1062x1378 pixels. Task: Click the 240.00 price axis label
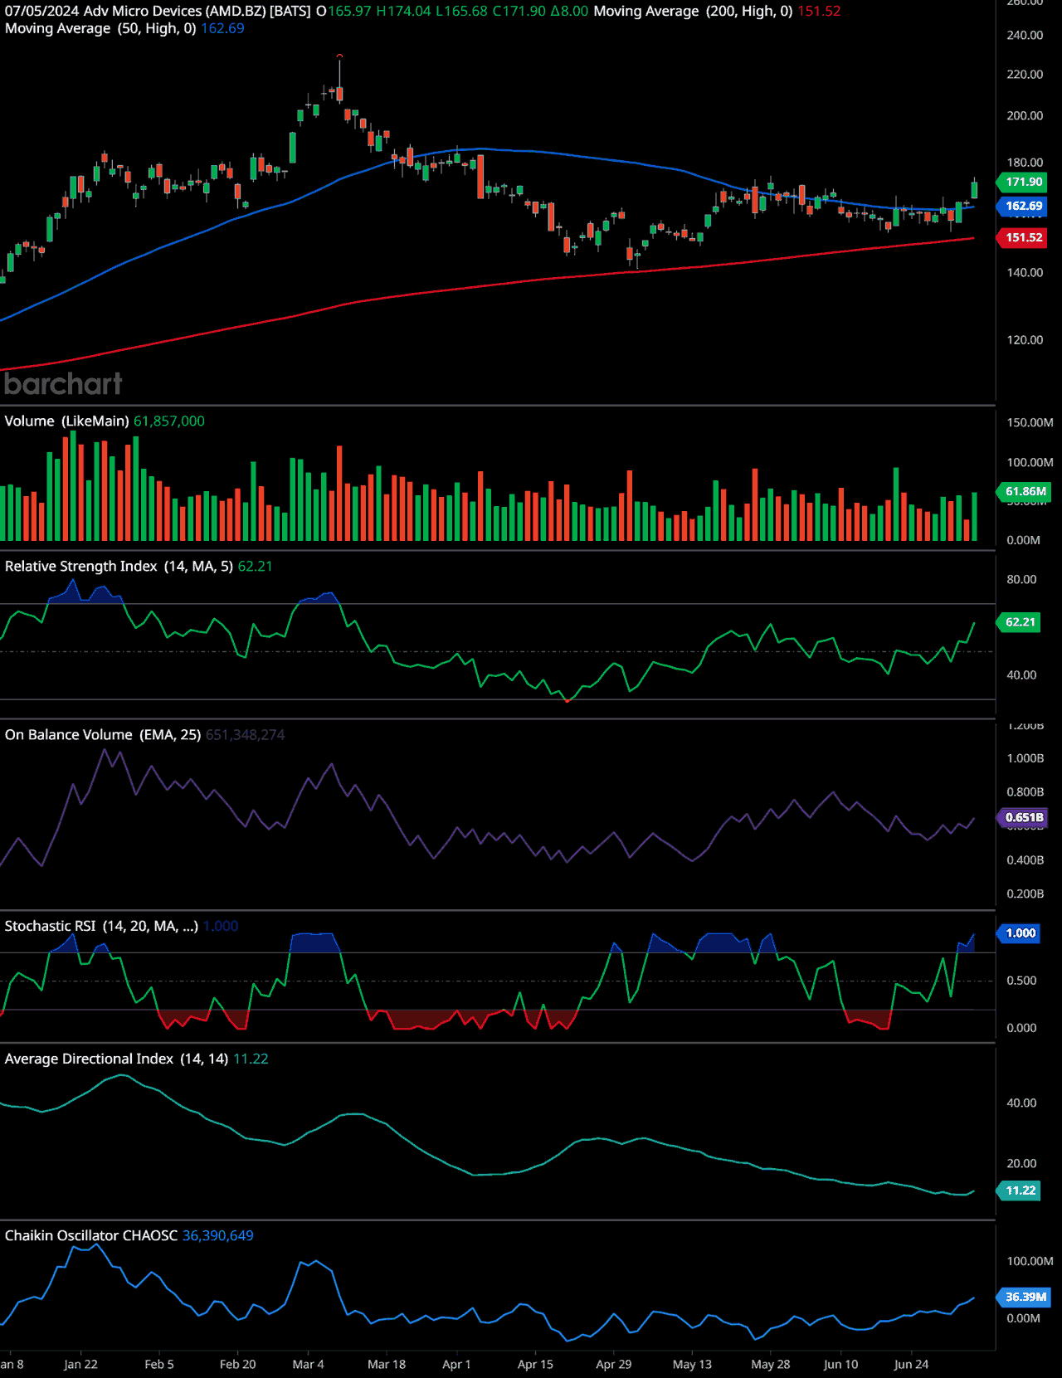click(1025, 36)
